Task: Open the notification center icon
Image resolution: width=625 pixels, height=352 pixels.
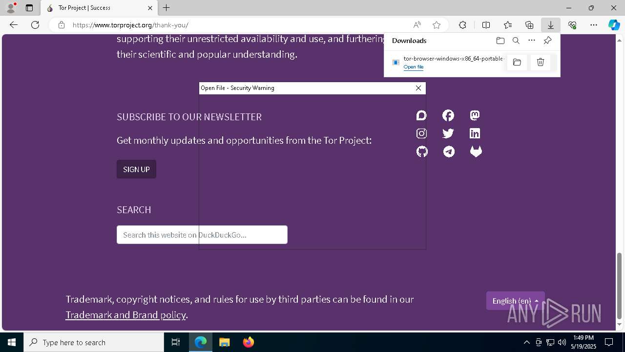Action: tap(609, 342)
